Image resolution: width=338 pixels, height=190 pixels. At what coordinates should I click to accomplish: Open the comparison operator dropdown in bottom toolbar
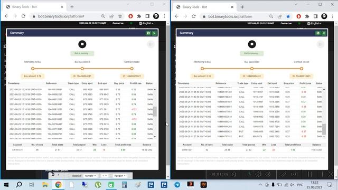click(x=105, y=176)
